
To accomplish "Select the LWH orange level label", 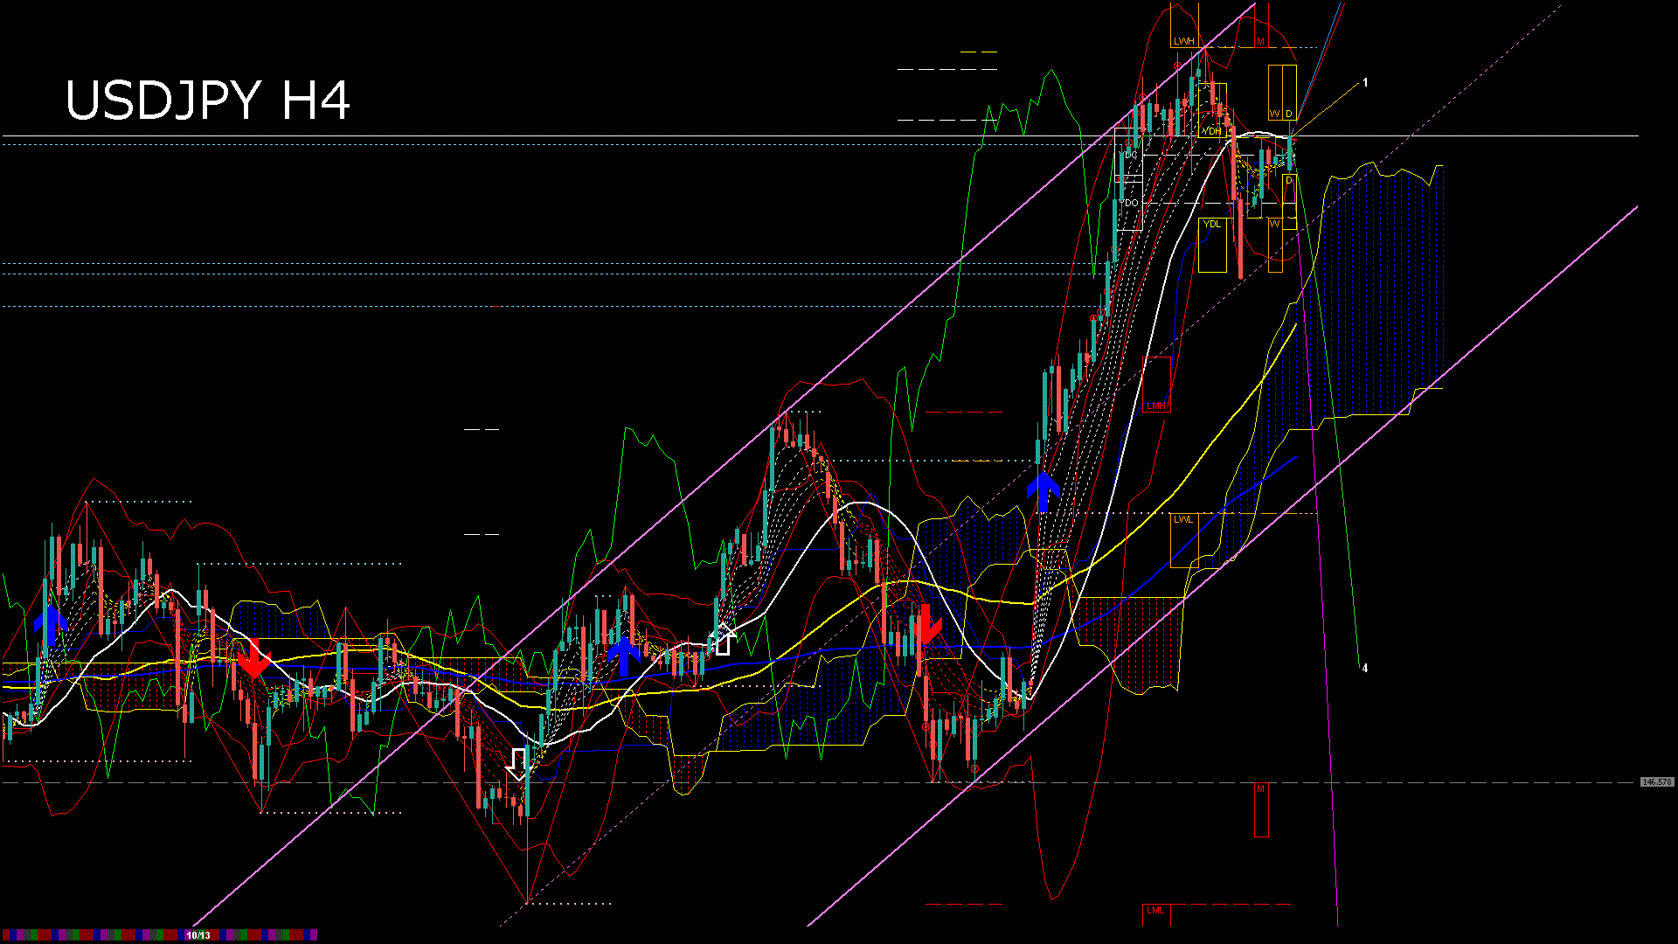I will click(x=1183, y=41).
